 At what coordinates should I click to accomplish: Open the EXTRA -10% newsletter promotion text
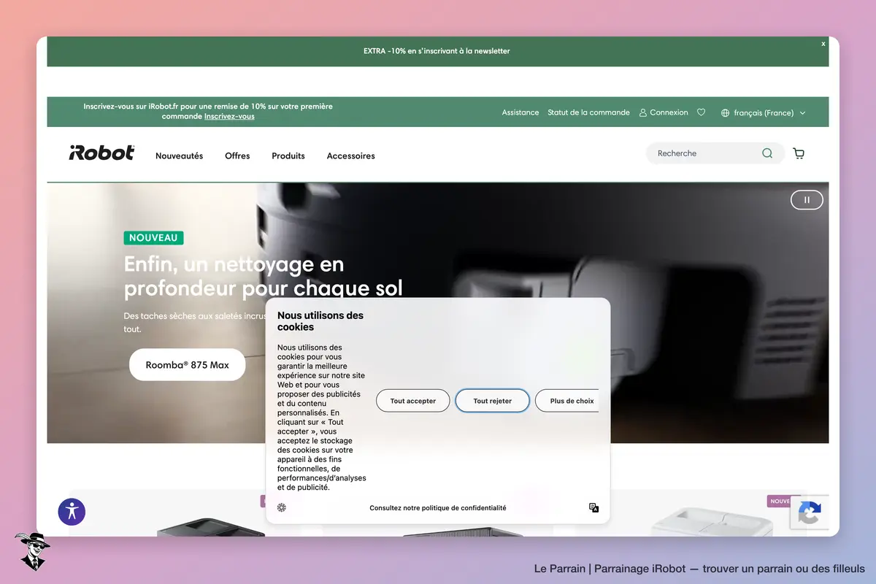(437, 51)
